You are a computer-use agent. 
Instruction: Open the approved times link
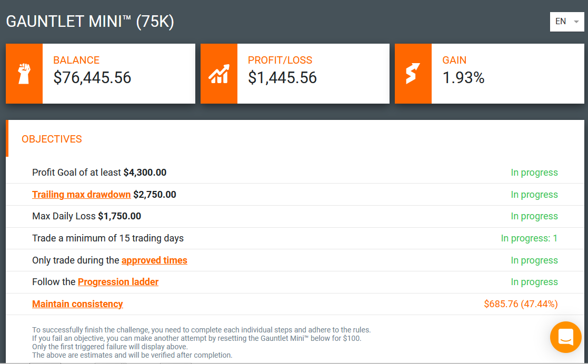(154, 260)
